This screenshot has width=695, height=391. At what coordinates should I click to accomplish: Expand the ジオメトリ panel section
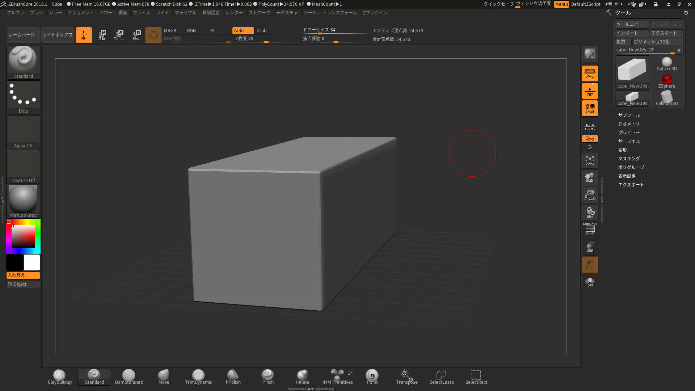629,124
